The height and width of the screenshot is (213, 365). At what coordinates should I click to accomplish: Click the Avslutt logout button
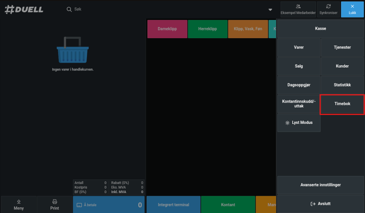pyautogui.click(x=320, y=204)
